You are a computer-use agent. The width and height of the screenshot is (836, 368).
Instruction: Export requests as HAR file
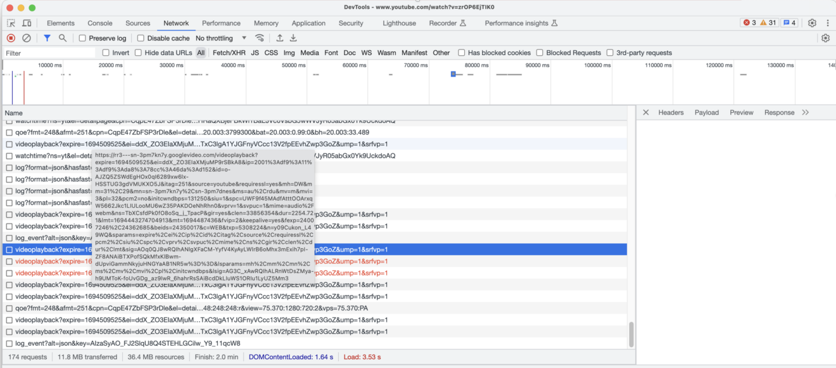tap(293, 38)
